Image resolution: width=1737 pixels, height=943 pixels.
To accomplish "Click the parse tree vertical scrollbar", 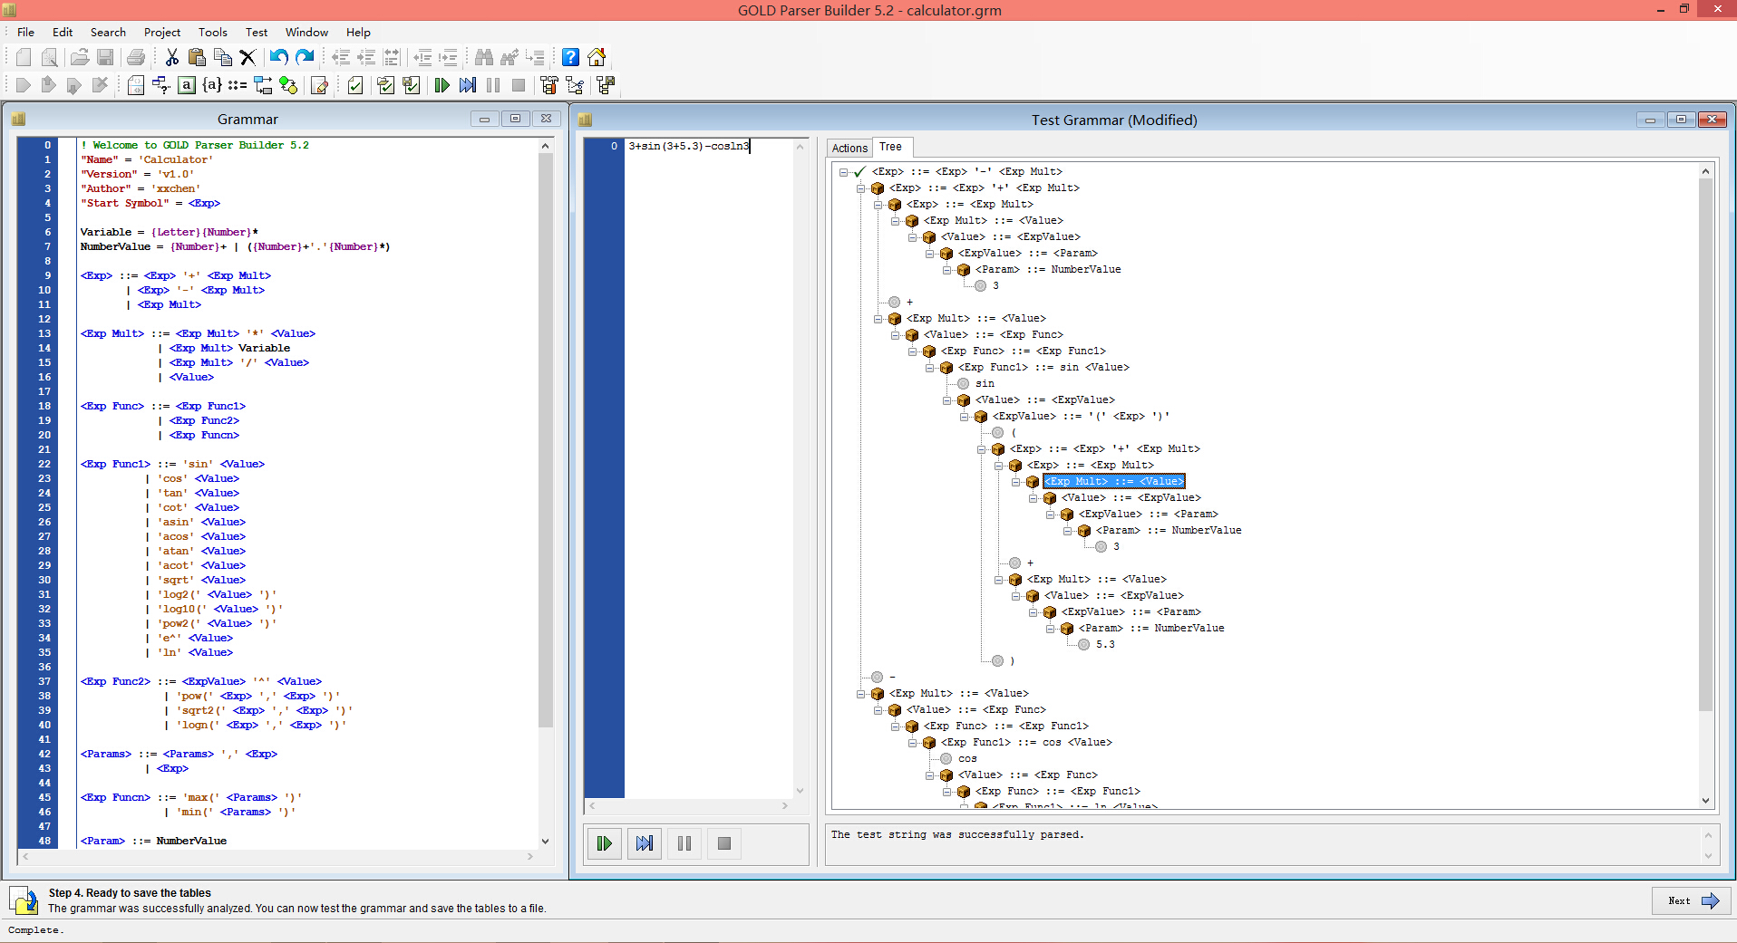I will pos(1705,486).
